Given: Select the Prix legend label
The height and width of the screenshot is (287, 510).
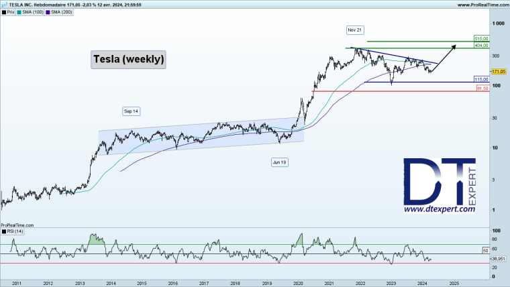Looking at the screenshot, I should click(x=11, y=12).
